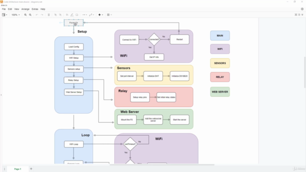Bring selection to front icon
The width and height of the screenshot is (306, 172).
(x=55, y=15)
